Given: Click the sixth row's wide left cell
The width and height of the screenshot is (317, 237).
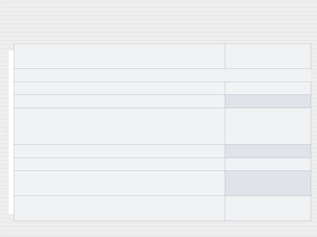Looking at the screenshot, I should [x=120, y=151].
